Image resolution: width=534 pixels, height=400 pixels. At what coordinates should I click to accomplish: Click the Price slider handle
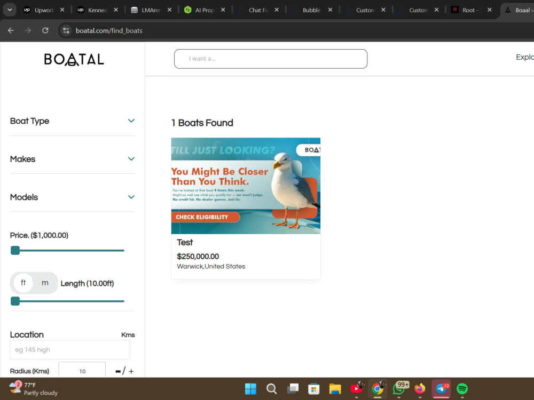[15, 250]
